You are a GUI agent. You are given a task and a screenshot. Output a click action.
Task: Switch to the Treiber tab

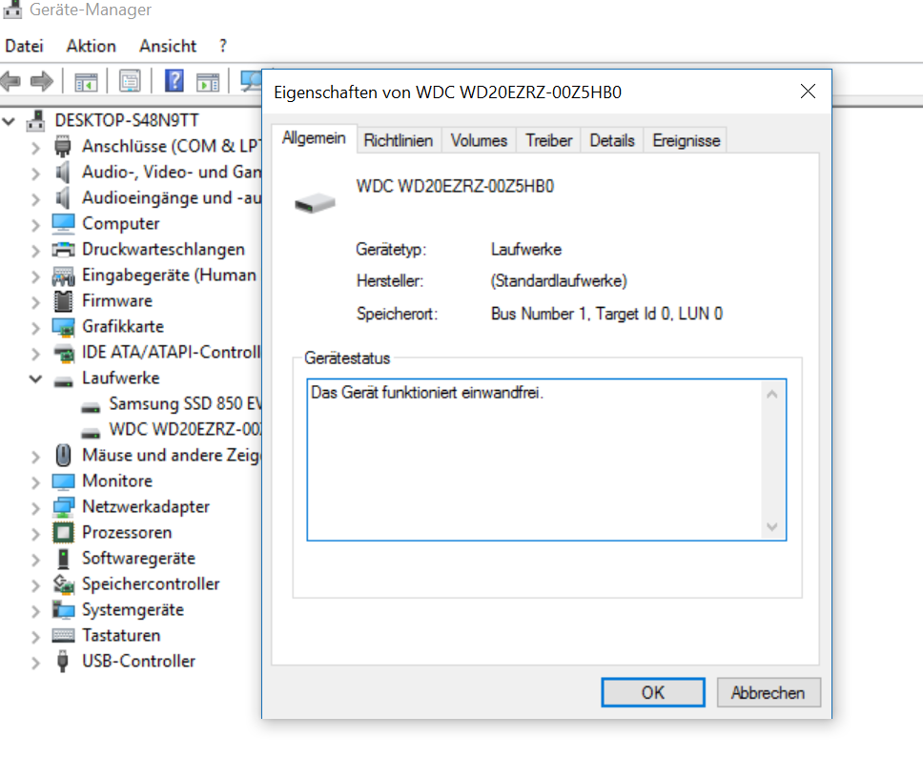click(x=548, y=141)
